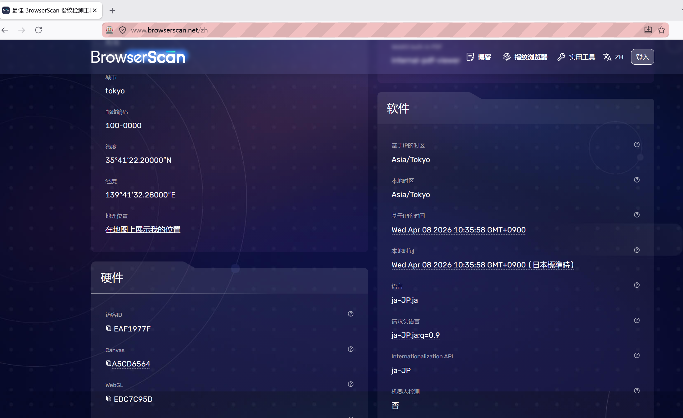The width and height of the screenshot is (683, 418).
Task: Bookmark the page via the star icon
Action: pos(662,30)
